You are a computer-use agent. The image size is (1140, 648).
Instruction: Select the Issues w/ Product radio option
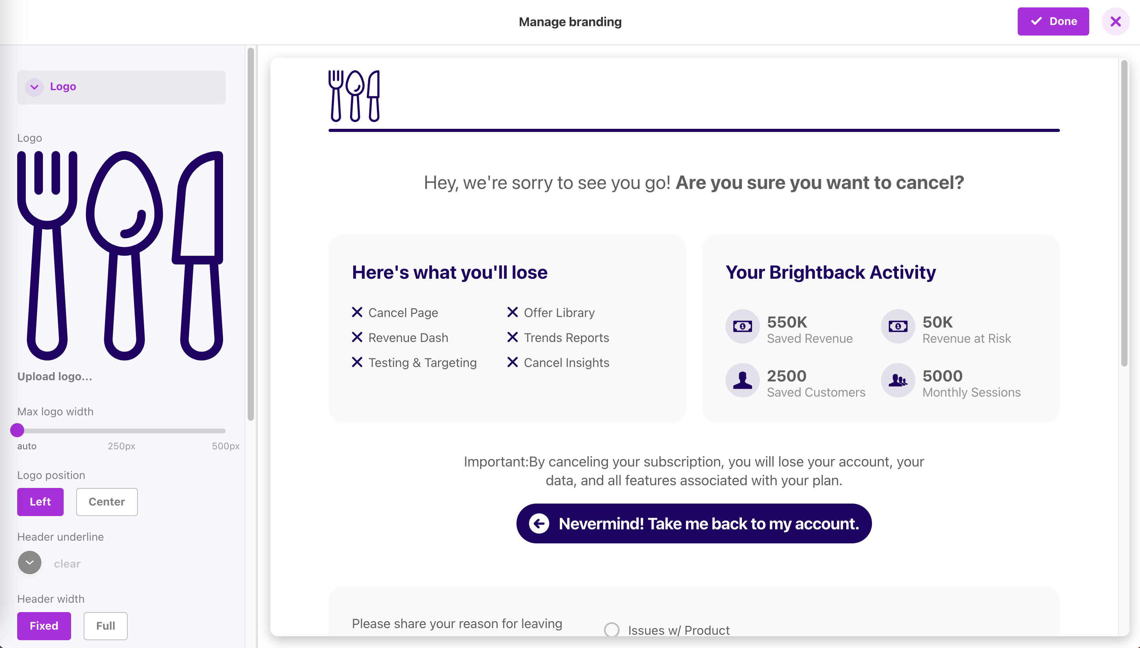611,629
